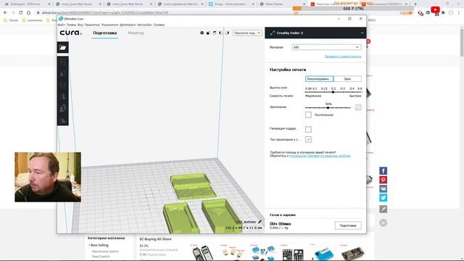Open the Membrane Switch store category link
464x261 pixels.
coord(105,252)
